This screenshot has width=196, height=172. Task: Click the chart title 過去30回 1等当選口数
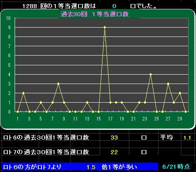coord(95,14)
